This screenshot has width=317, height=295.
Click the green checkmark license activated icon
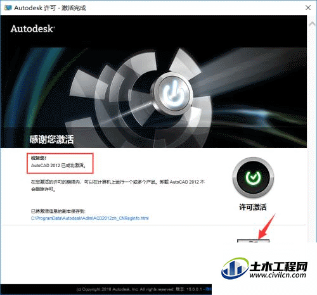coord(253,177)
